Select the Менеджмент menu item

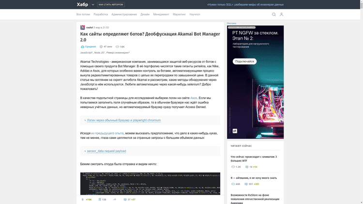161,15
